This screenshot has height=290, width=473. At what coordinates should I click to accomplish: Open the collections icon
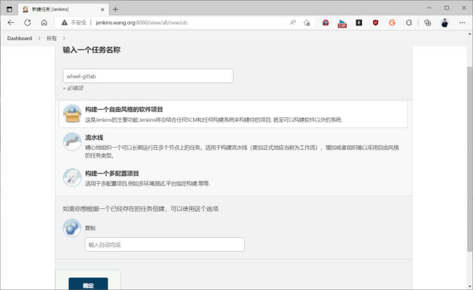pos(428,22)
